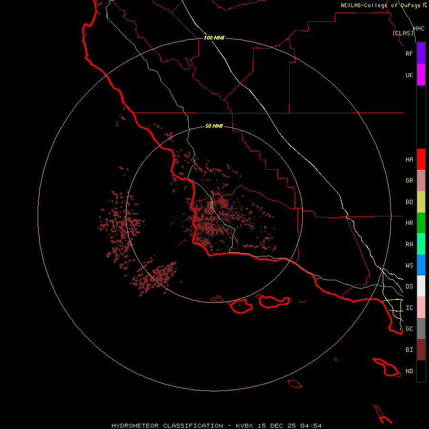Click the RF purple legend swatch

tap(421, 53)
